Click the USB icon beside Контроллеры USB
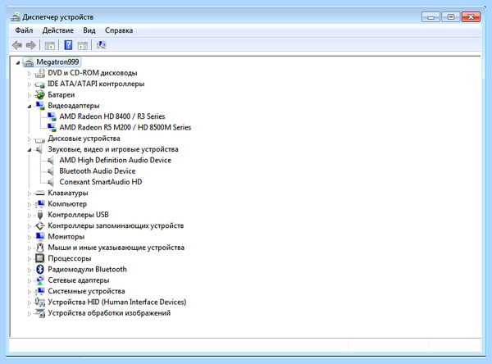492x364 pixels. coord(40,215)
